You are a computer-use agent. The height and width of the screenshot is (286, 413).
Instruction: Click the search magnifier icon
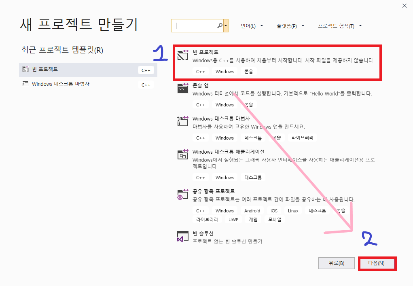click(x=220, y=25)
